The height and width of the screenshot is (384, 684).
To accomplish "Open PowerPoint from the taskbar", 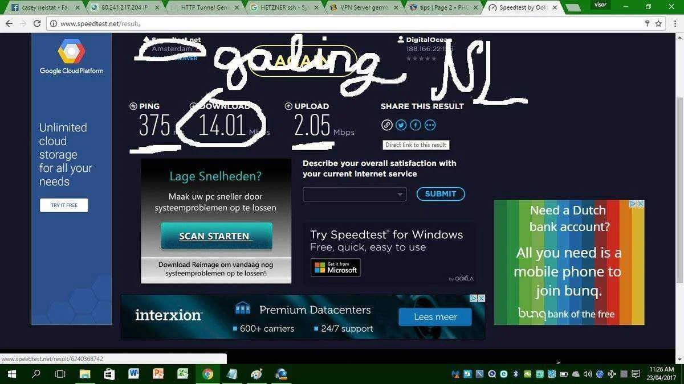I will point(158,374).
